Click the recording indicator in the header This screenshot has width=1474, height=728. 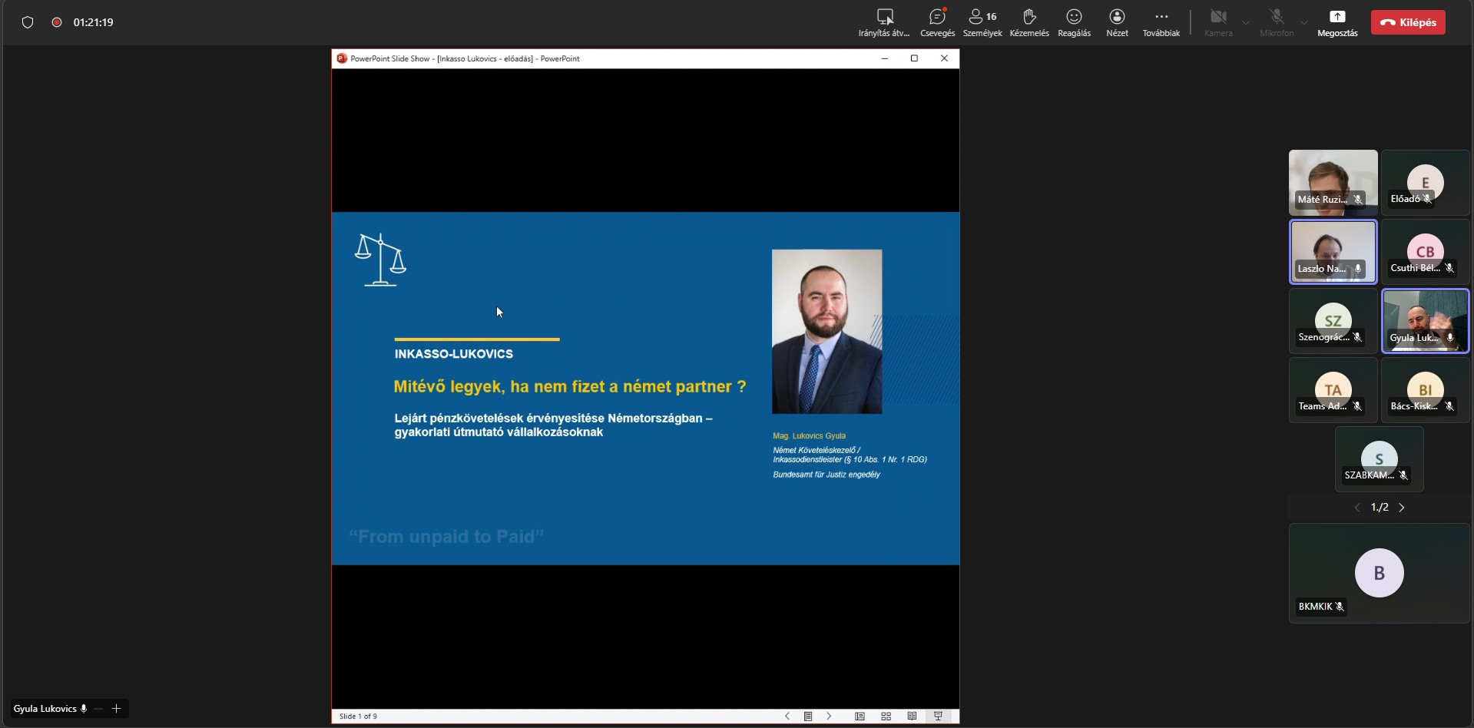57,22
